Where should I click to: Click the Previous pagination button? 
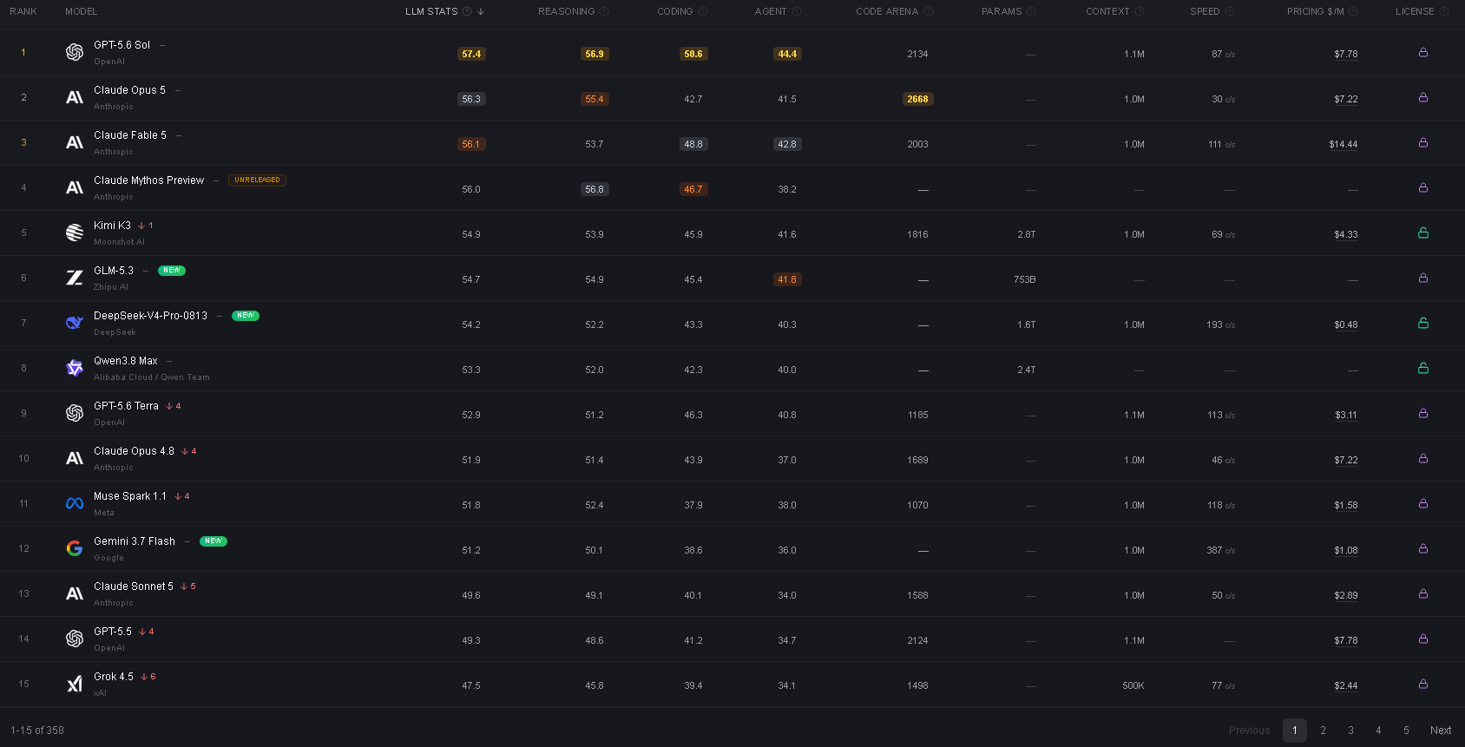[1249, 731]
